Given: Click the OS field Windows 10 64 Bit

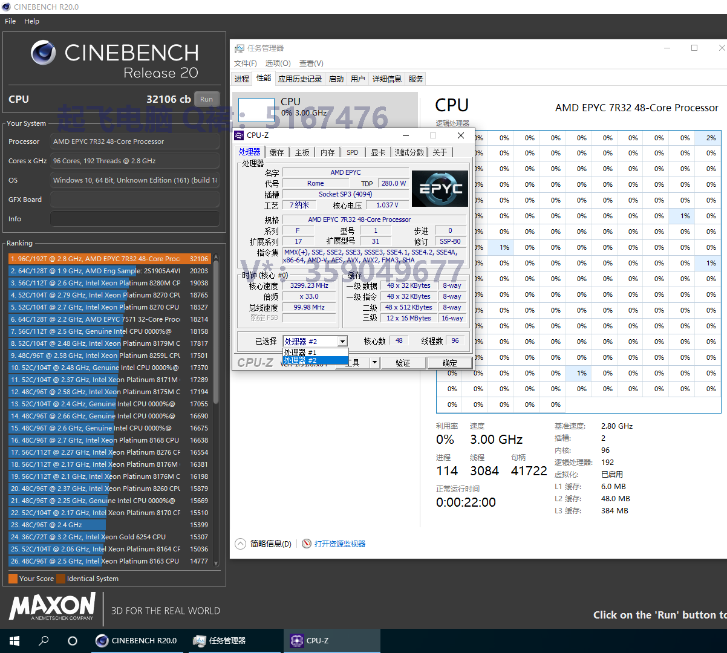Looking at the screenshot, I should click(135, 180).
